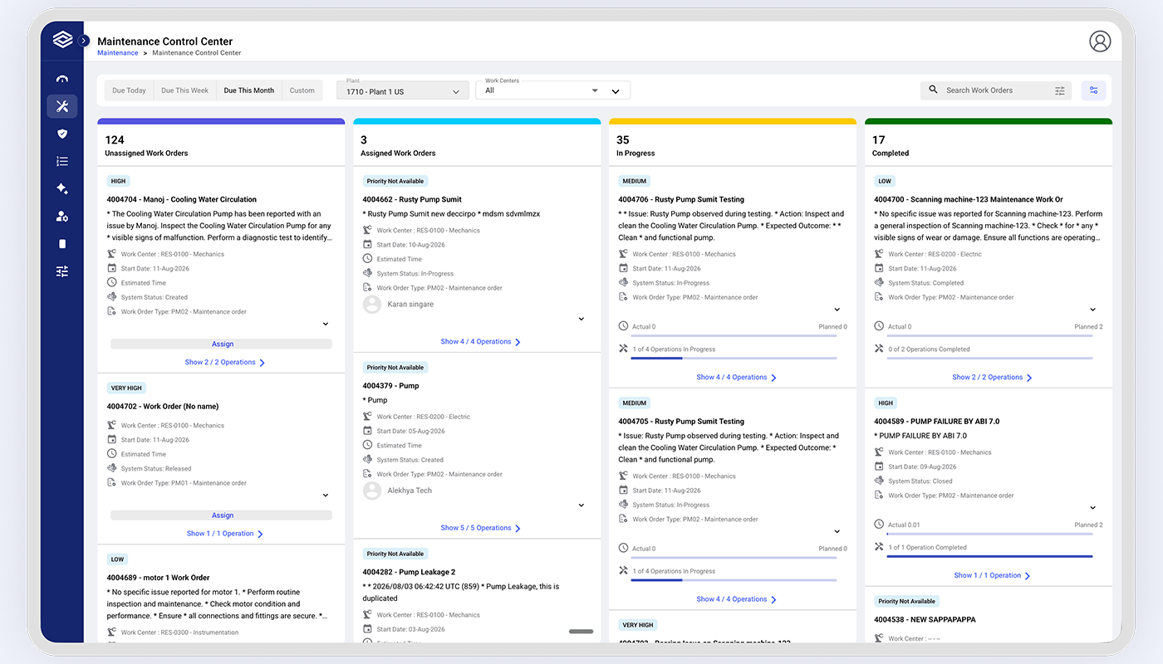The image size is (1163, 664).
Task: Open the user settings icon in sidebar
Action: (62, 217)
